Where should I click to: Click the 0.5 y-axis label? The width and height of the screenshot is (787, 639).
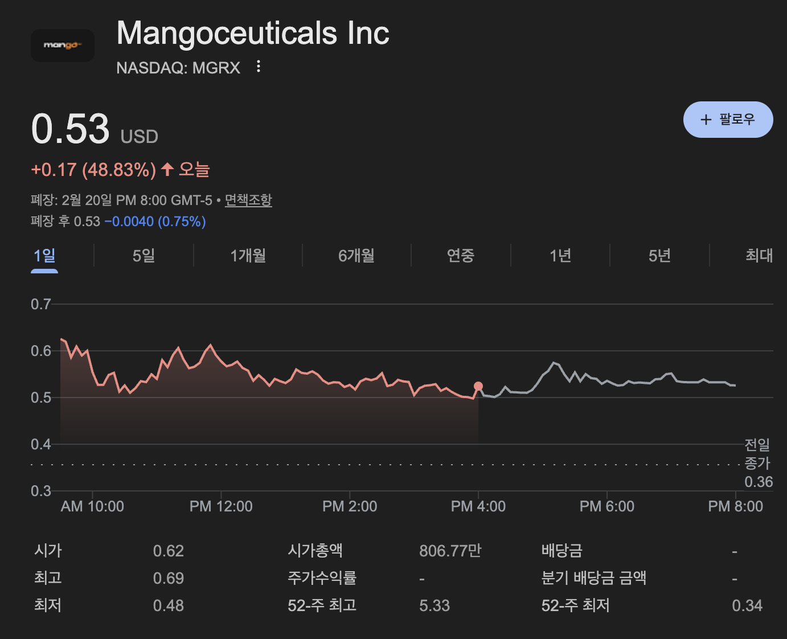[x=41, y=397]
